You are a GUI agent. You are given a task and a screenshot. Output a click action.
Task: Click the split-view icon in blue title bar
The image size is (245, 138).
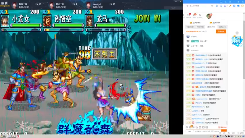(x=221, y=2)
